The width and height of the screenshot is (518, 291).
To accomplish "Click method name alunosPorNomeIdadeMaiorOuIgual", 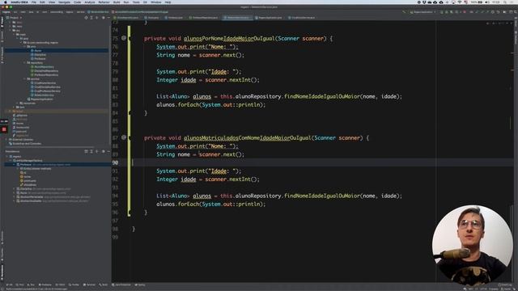I will [229, 39].
